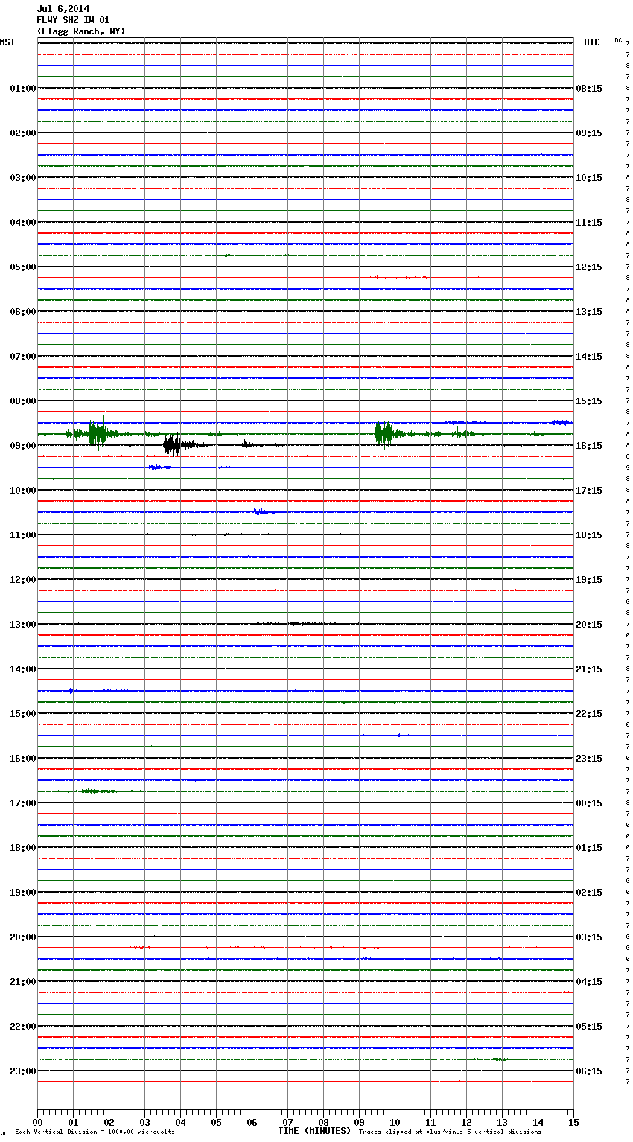The height and width of the screenshot is (1142, 633).
Task: Click the 04:15 UTC label
Action: (x=589, y=982)
